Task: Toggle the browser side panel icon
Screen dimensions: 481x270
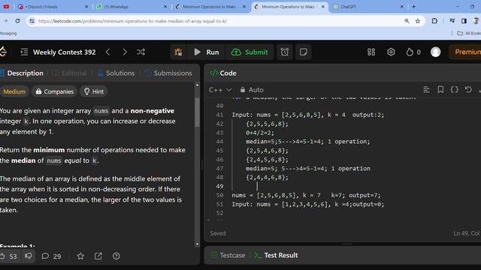Action: coord(464,21)
